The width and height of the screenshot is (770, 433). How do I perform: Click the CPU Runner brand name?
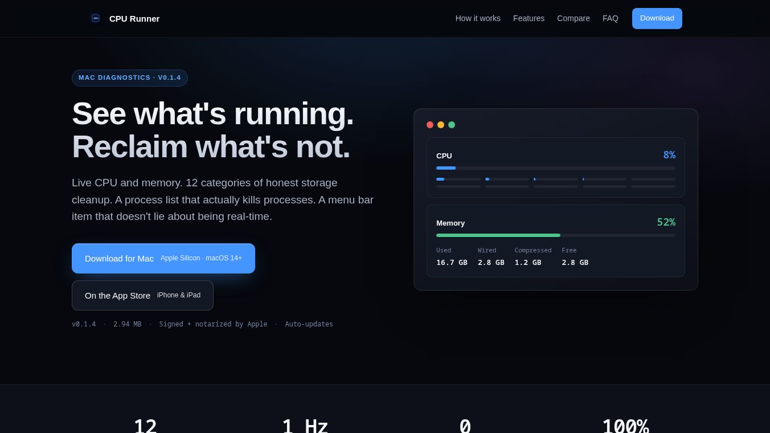pos(134,19)
